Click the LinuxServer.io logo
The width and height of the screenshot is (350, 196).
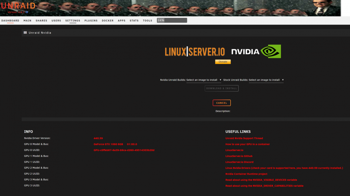(195, 51)
